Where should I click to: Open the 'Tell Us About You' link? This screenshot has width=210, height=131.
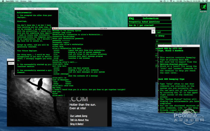click(x=79, y=120)
